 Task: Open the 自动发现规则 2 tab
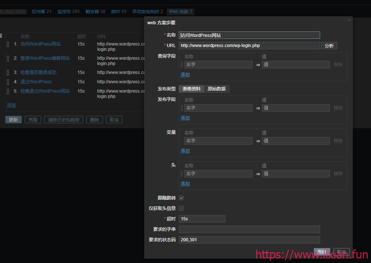(148, 12)
